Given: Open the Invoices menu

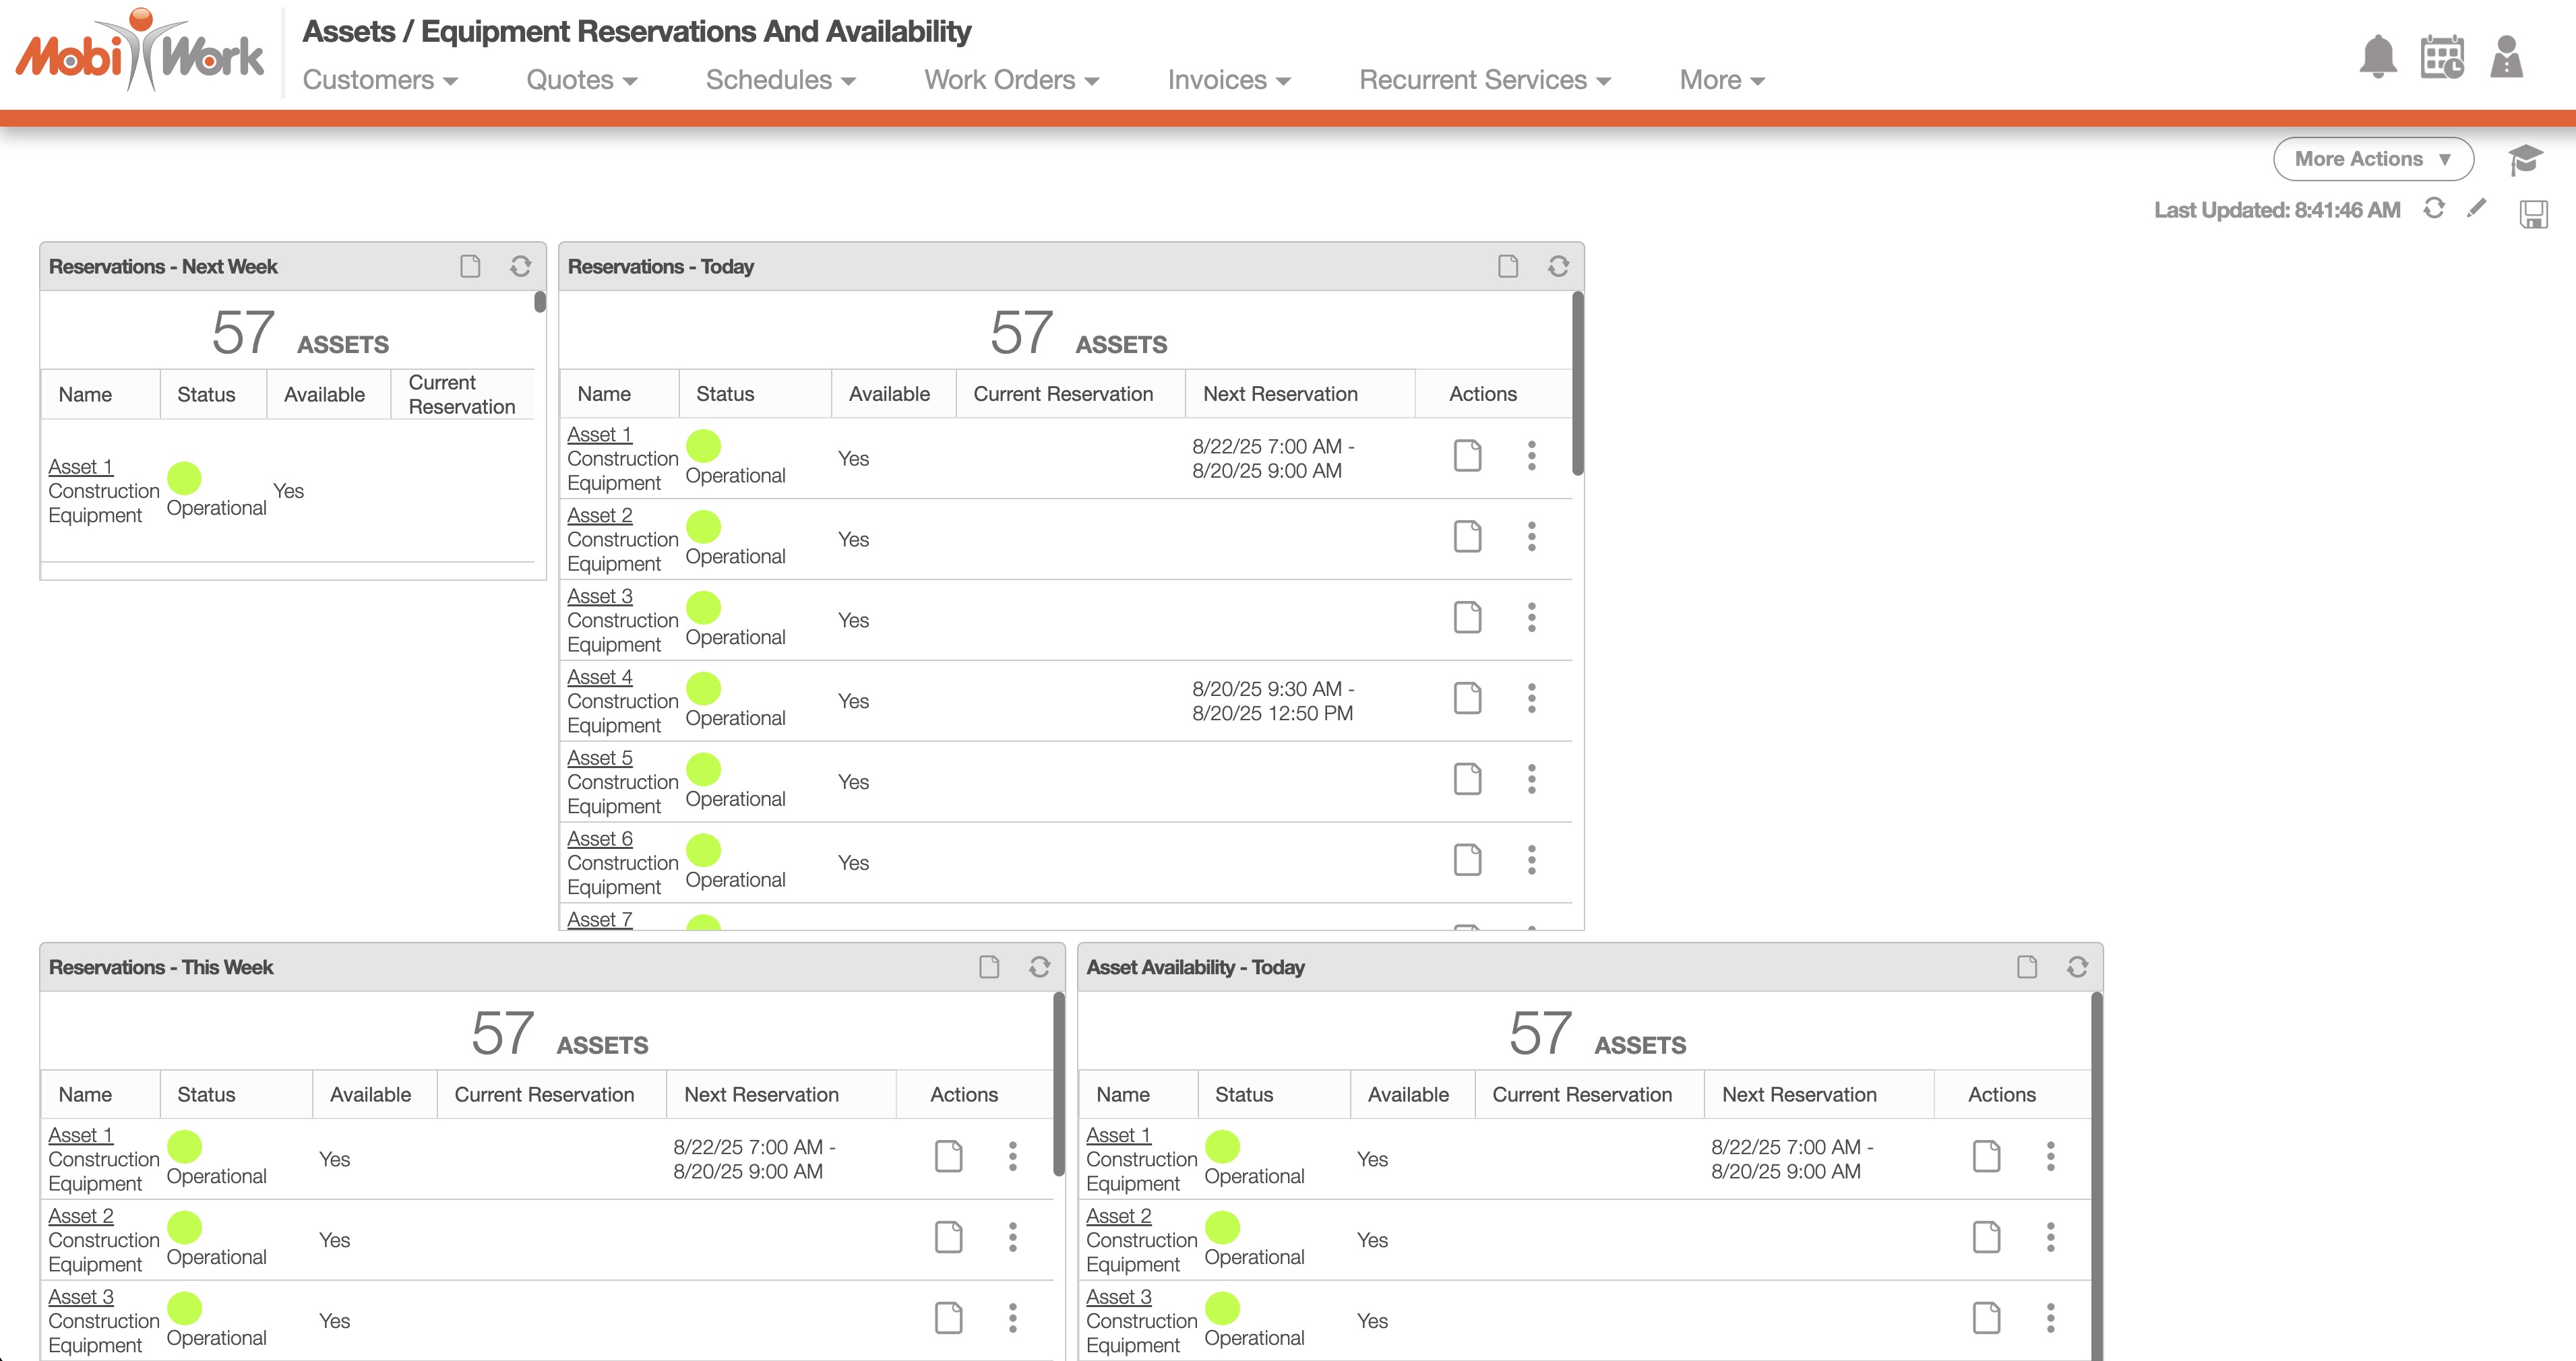Looking at the screenshot, I should pos(1228,80).
